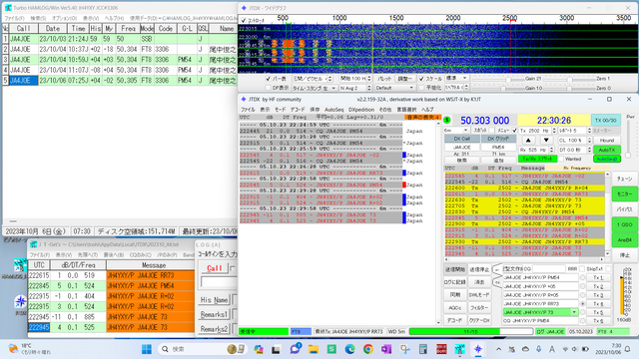Click the Tx 4 button
This screenshot has width=639, height=359.
coord(598,303)
